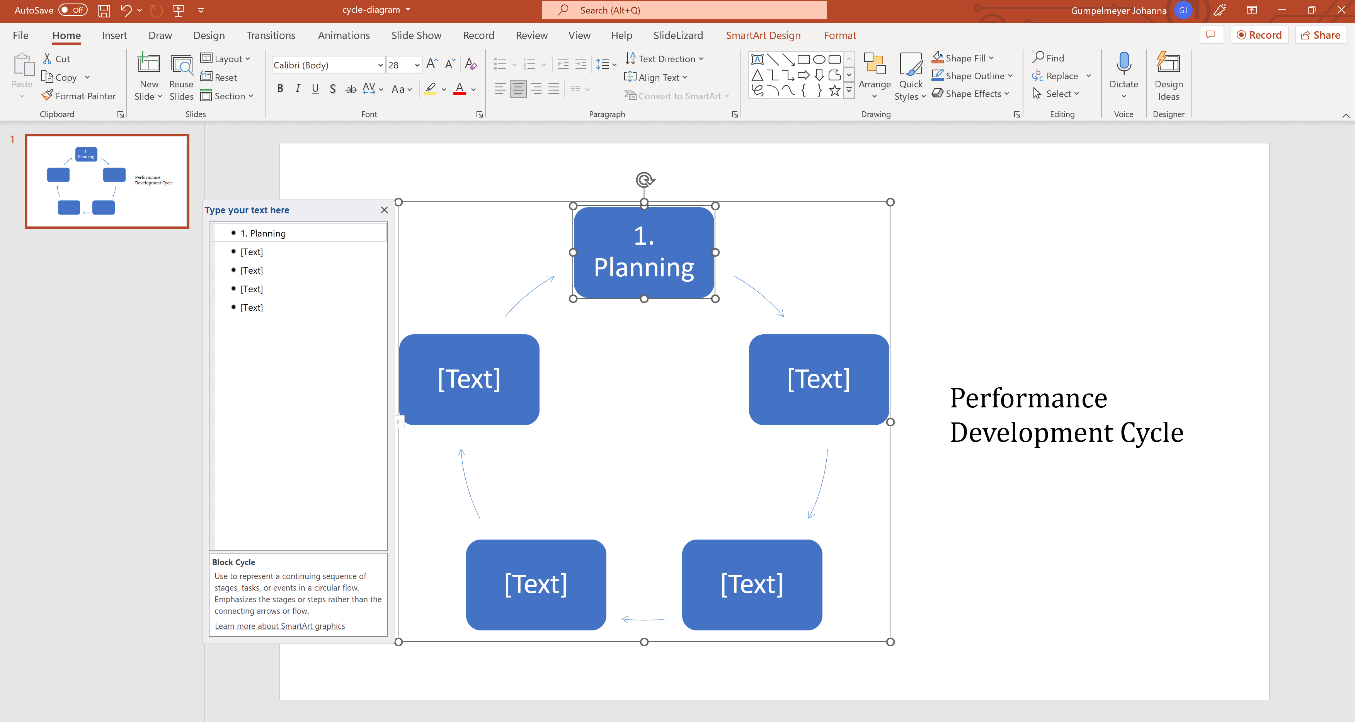This screenshot has height=722, width=1355.
Task: Toggle bullet list button
Action: click(500, 64)
